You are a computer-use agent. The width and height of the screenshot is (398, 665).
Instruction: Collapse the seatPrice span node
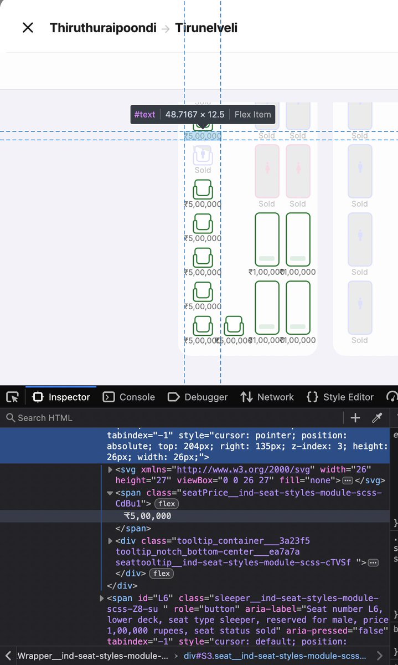tap(111, 493)
